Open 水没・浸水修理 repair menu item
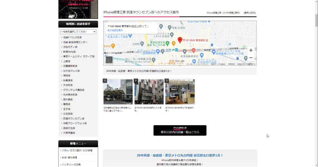Image resolution: width=318 pixels, height=167 pixels. point(78,157)
